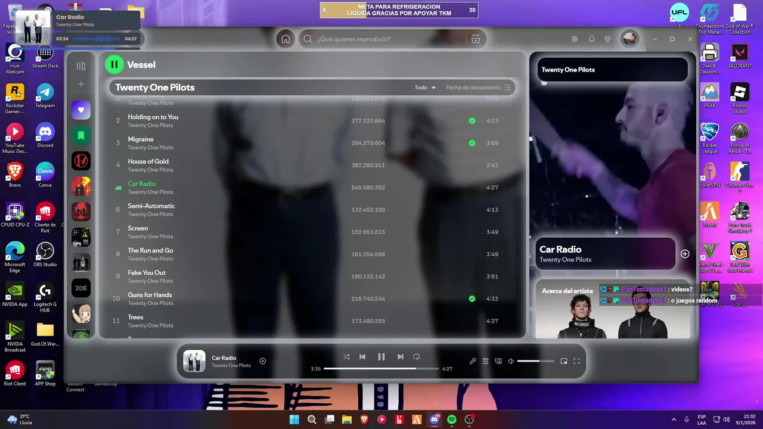Pause the Vessel album with green button
The width and height of the screenshot is (763, 429).
coord(114,64)
